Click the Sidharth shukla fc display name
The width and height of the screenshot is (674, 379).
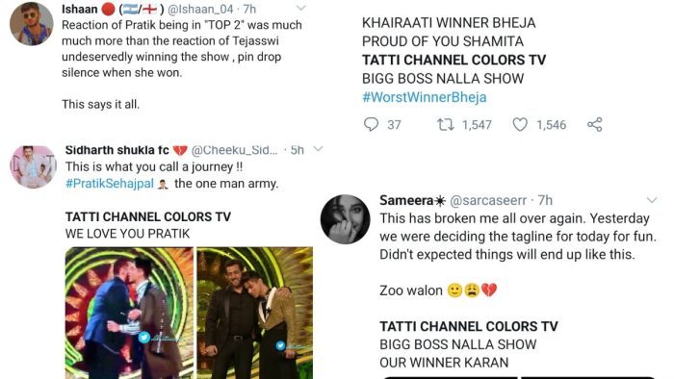click(117, 150)
